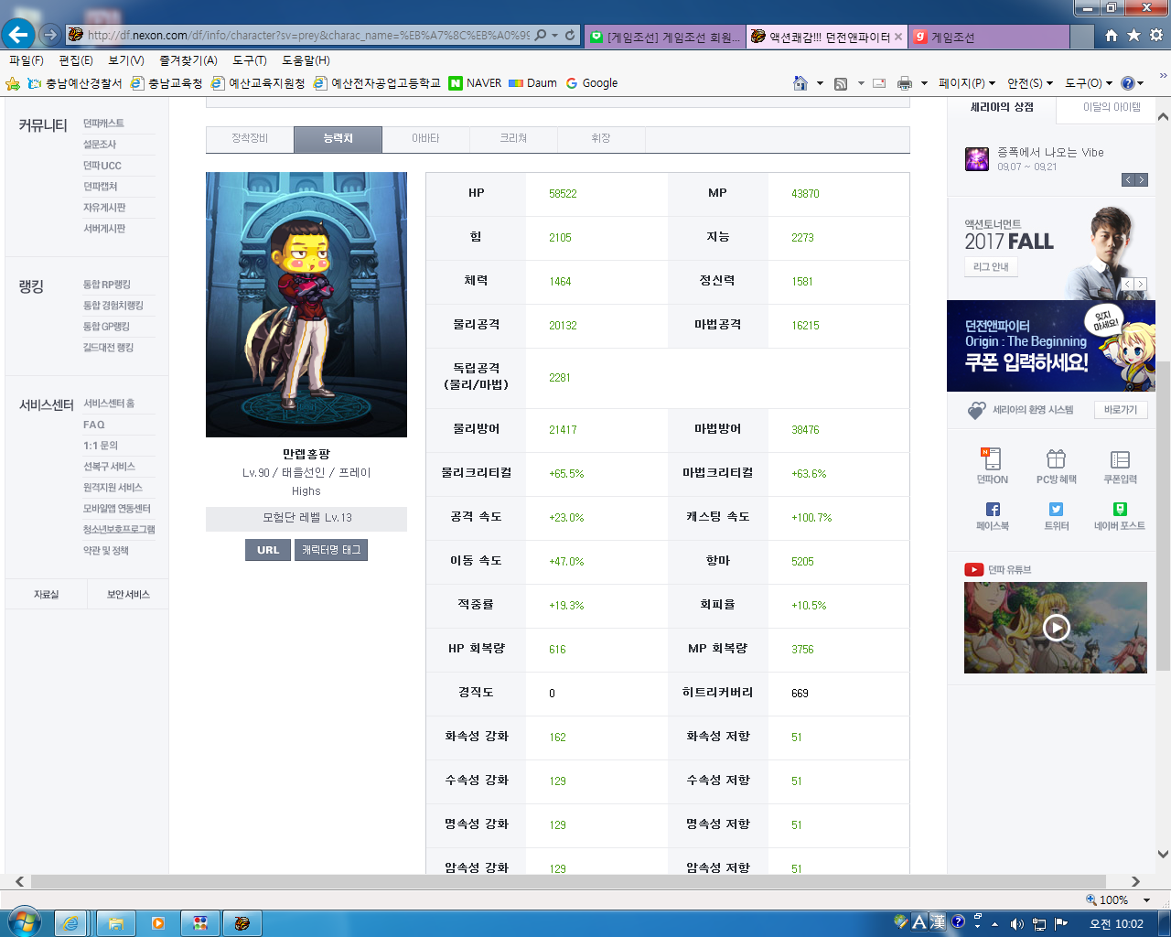This screenshot has width=1171, height=937.
Task: Click the Read mail envelope icon
Action: coord(879,83)
